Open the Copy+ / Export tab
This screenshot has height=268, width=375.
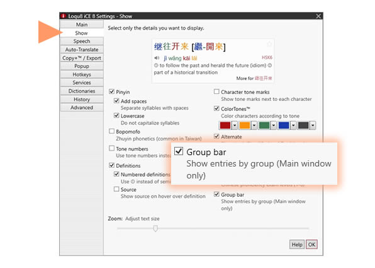82,58
